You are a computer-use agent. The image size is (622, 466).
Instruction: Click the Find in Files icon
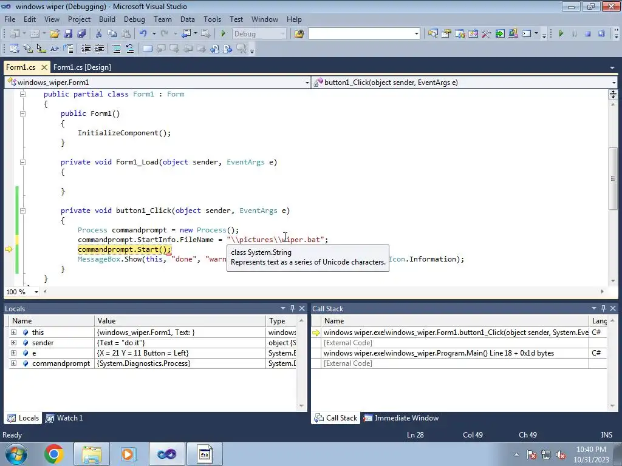(299, 34)
